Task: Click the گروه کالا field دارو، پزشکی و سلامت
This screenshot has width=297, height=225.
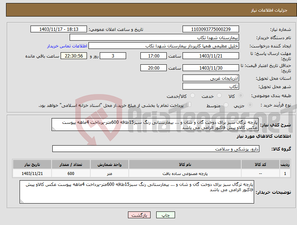Action: pyautogui.click(x=156, y=149)
